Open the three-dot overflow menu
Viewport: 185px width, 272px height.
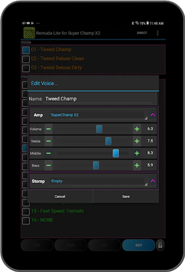click(158, 33)
